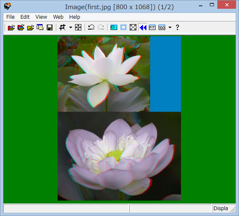
Task: Open the View menu
Action: 41,17
